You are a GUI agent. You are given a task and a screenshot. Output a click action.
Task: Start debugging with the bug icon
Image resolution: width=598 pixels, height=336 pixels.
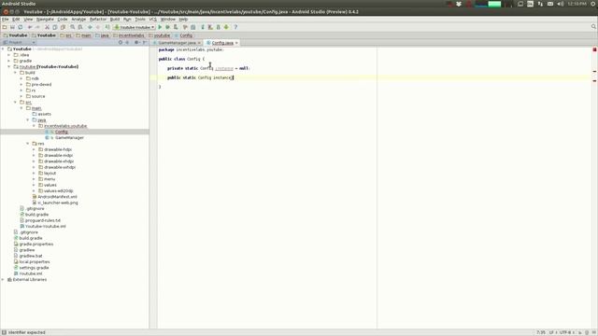pos(167,27)
